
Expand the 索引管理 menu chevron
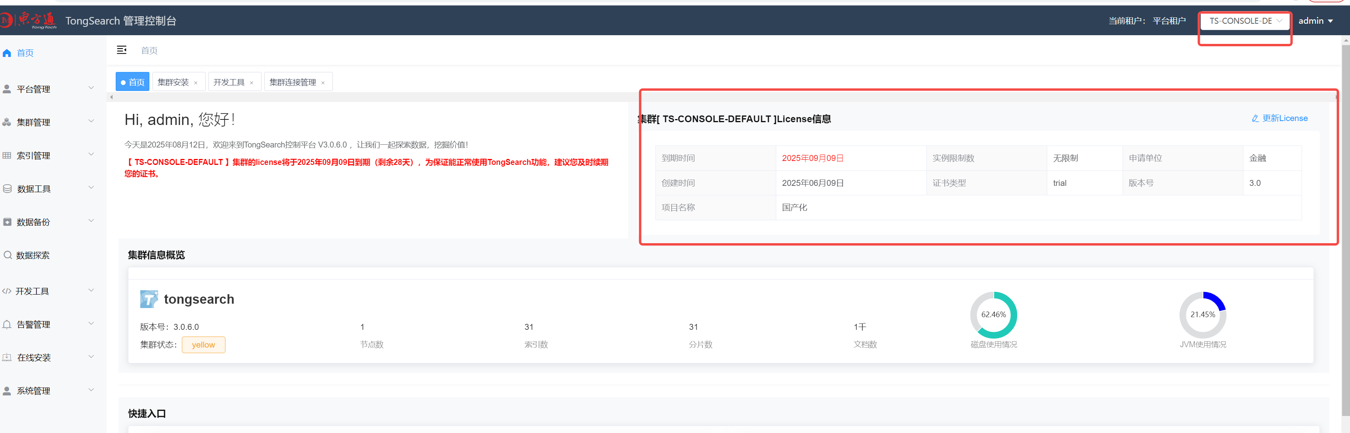(x=91, y=154)
